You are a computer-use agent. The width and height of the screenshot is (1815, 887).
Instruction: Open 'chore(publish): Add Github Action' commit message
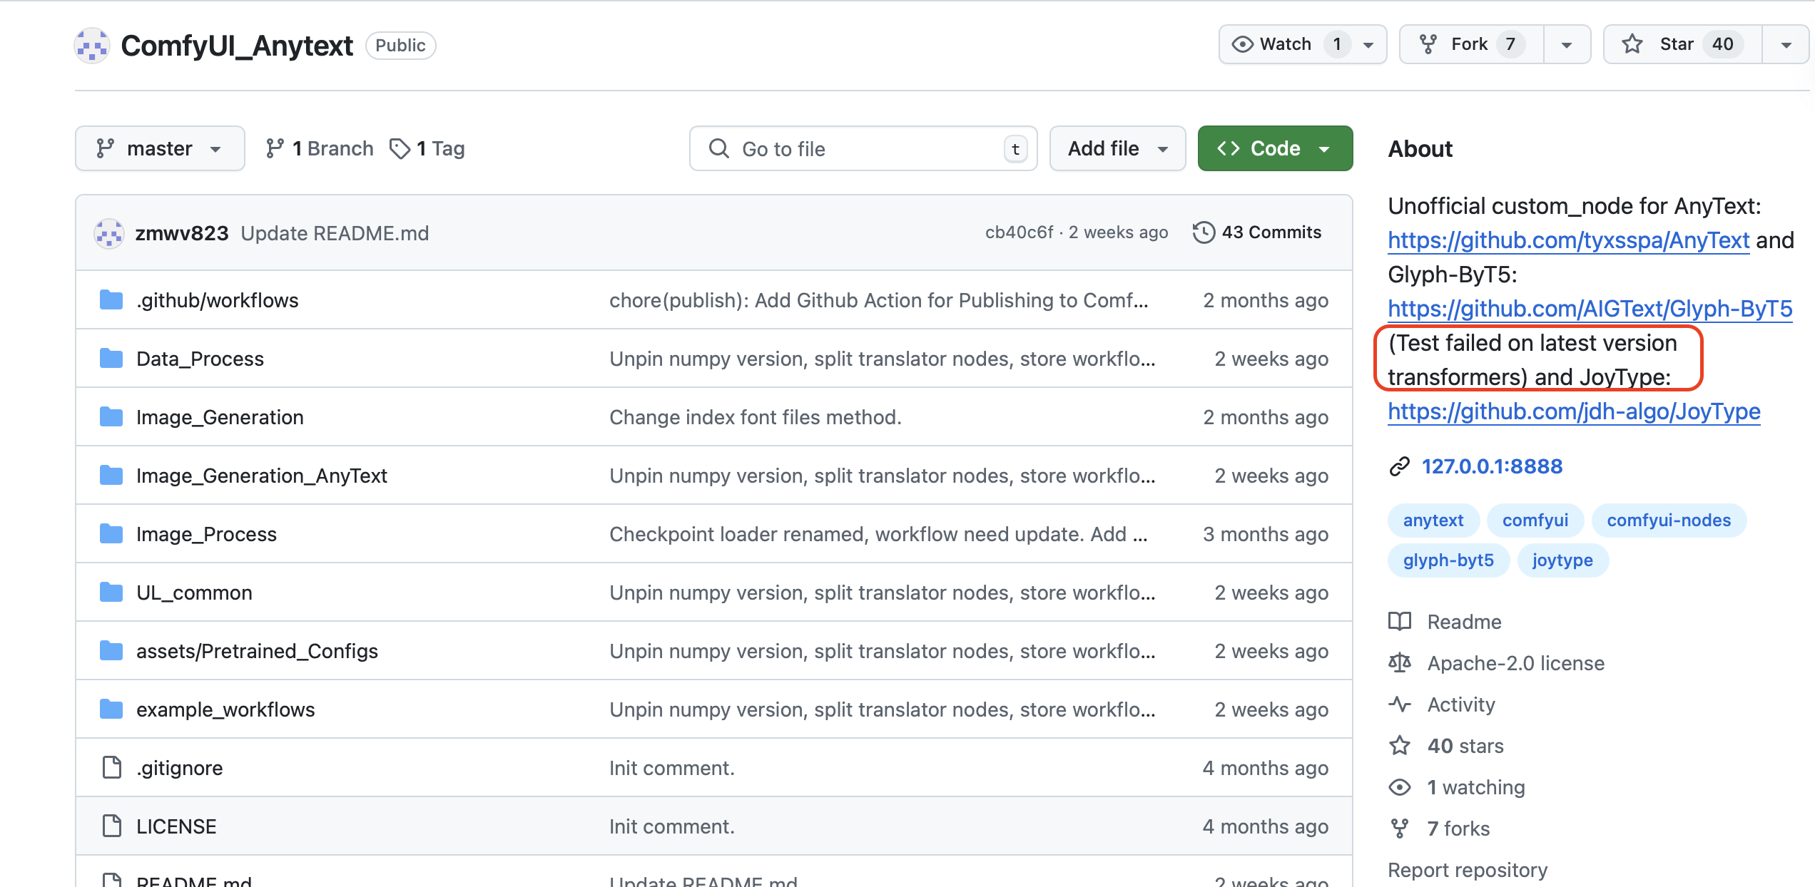pos(879,300)
